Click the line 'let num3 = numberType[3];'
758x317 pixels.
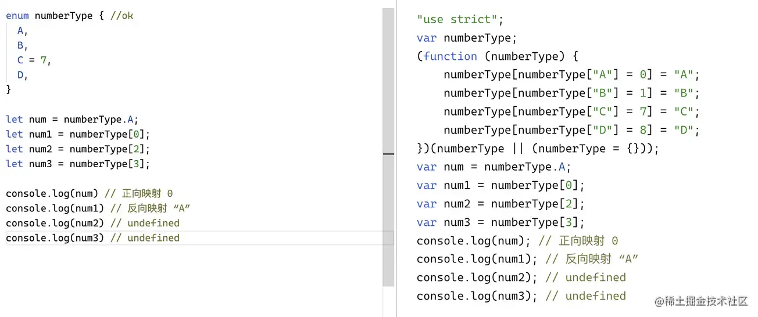pyautogui.click(x=78, y=164)
